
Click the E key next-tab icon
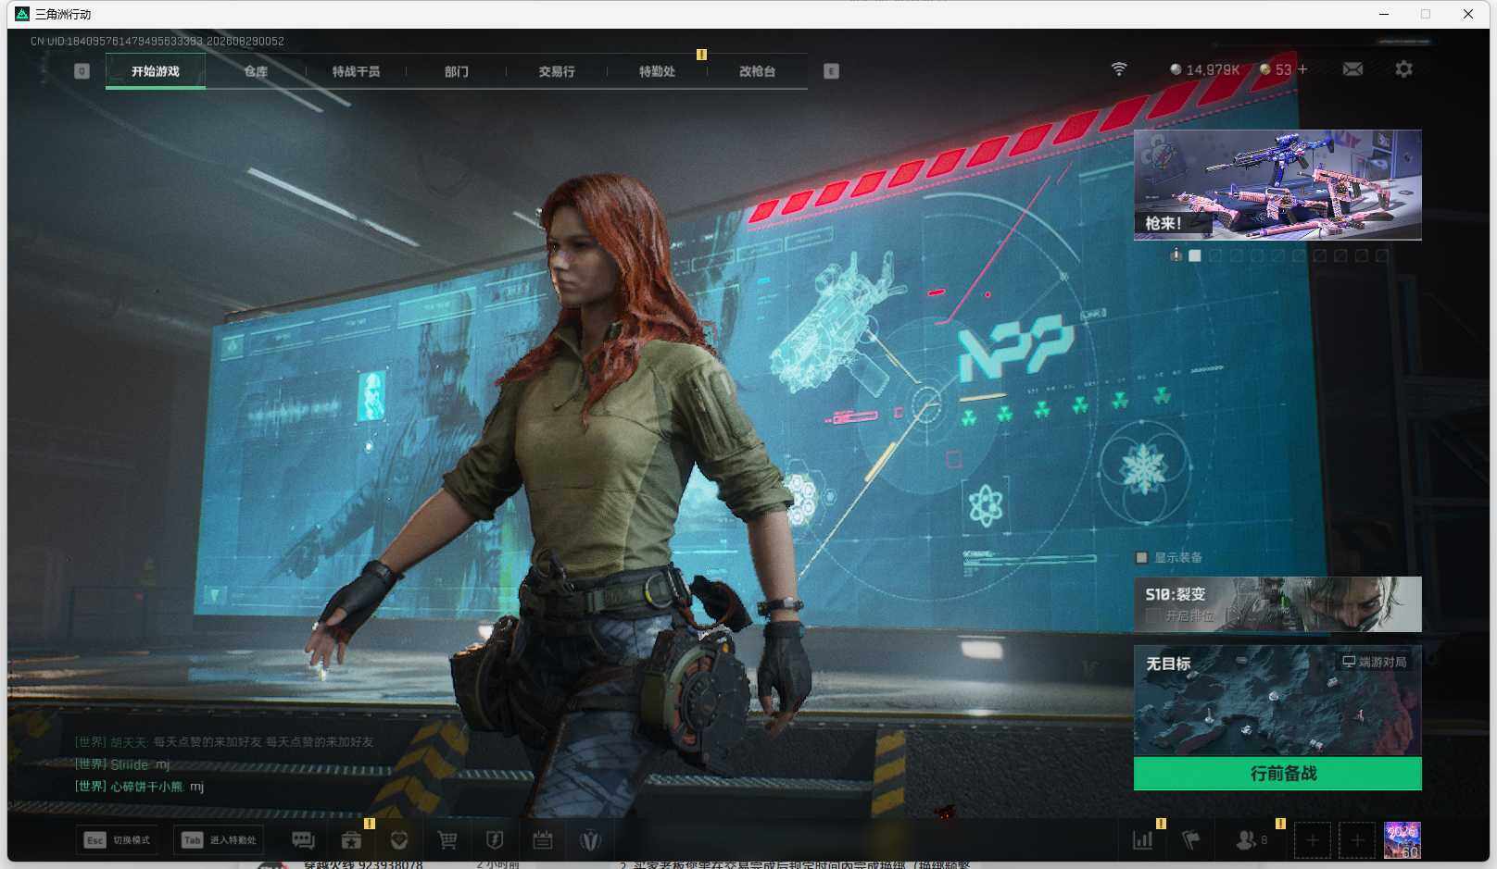831,71
